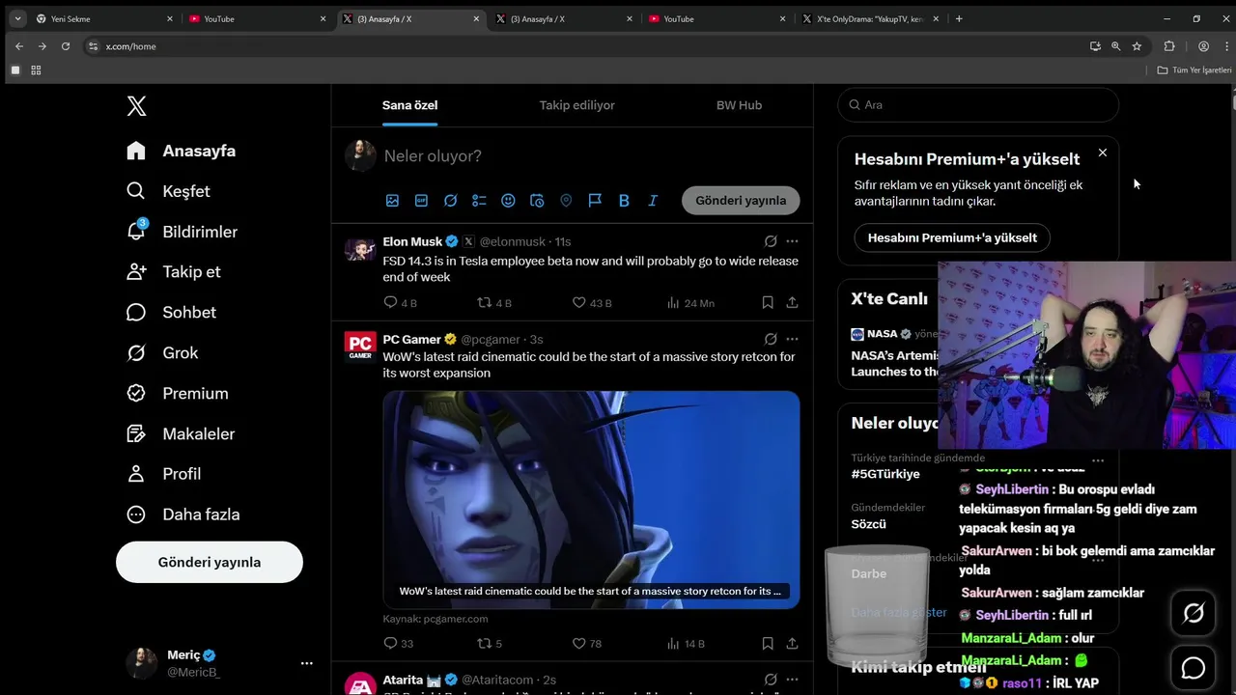Toggle italic text in composer
1236x695 pixels.
pos(653,201)
